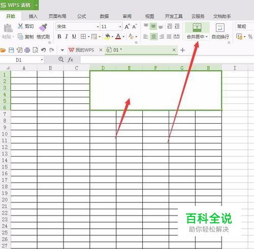Open font color dropdown arrow

(123, 37)
